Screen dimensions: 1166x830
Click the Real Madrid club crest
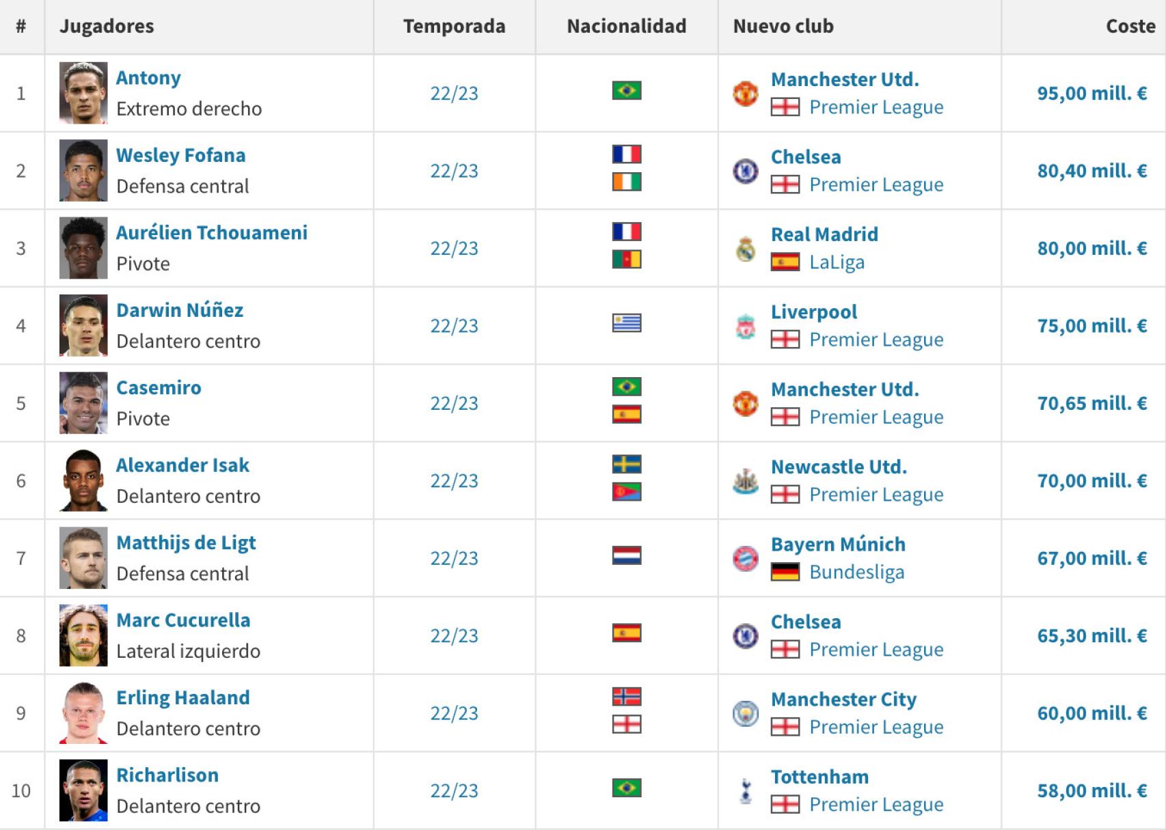745,249
